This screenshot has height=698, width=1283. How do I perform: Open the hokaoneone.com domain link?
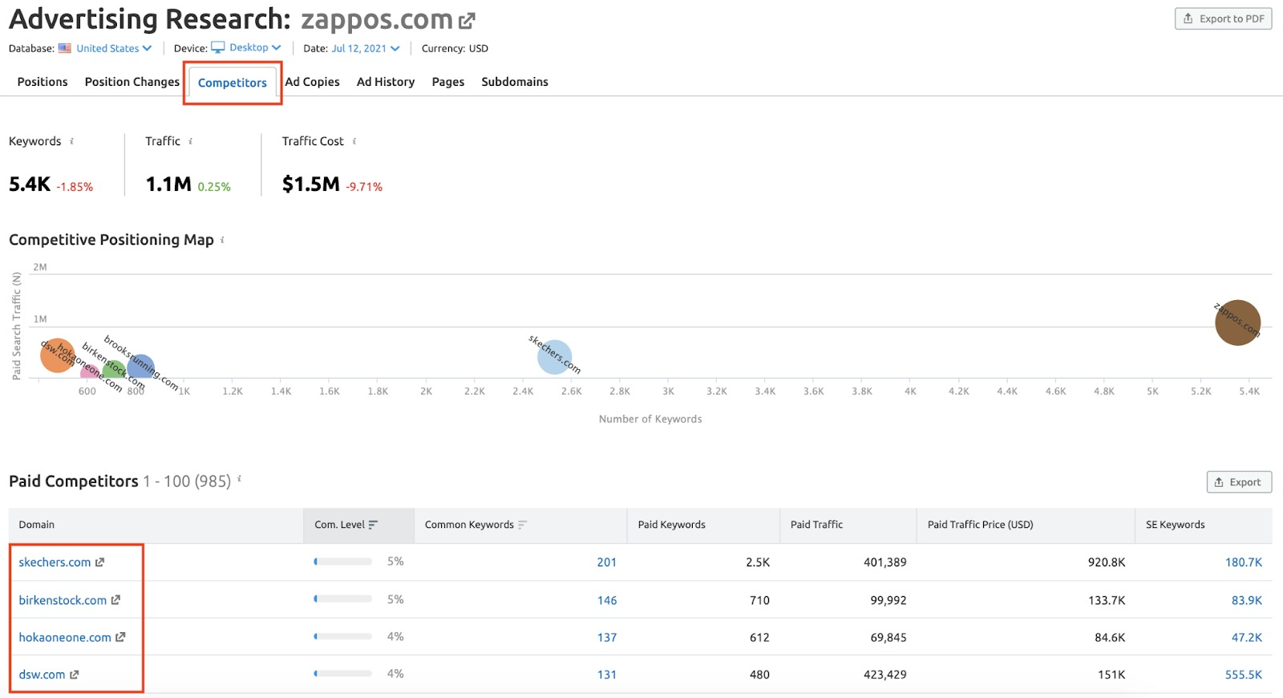[65, 637]
